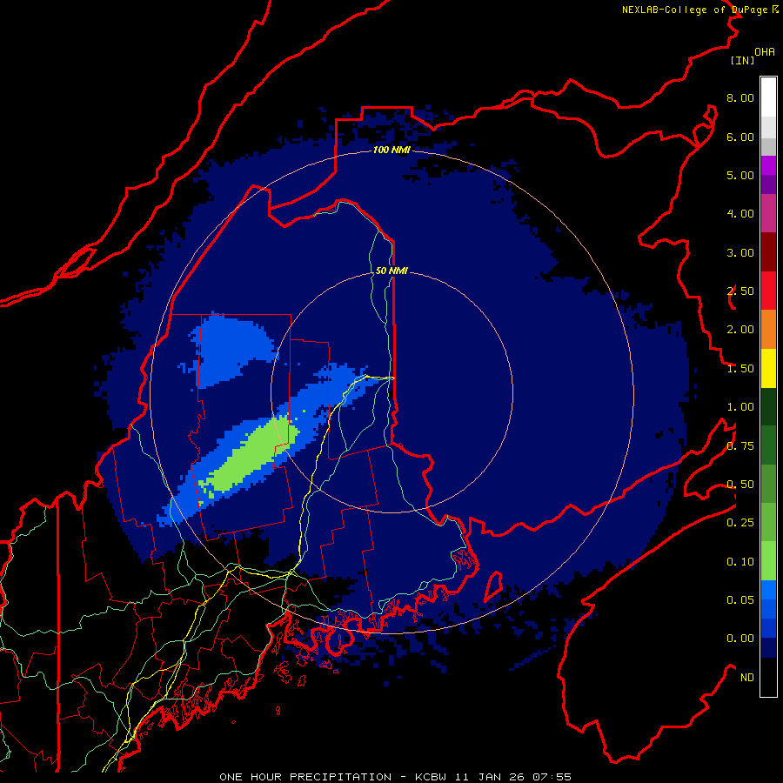Viewport: 783px width, 783px height.
Task: Click the NEXLAB-College of DuPage credit text
Action: coord(700,10)
